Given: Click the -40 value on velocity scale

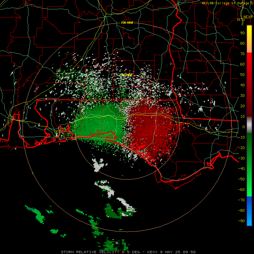Looking at the screenshot, I should pos(241,169).
